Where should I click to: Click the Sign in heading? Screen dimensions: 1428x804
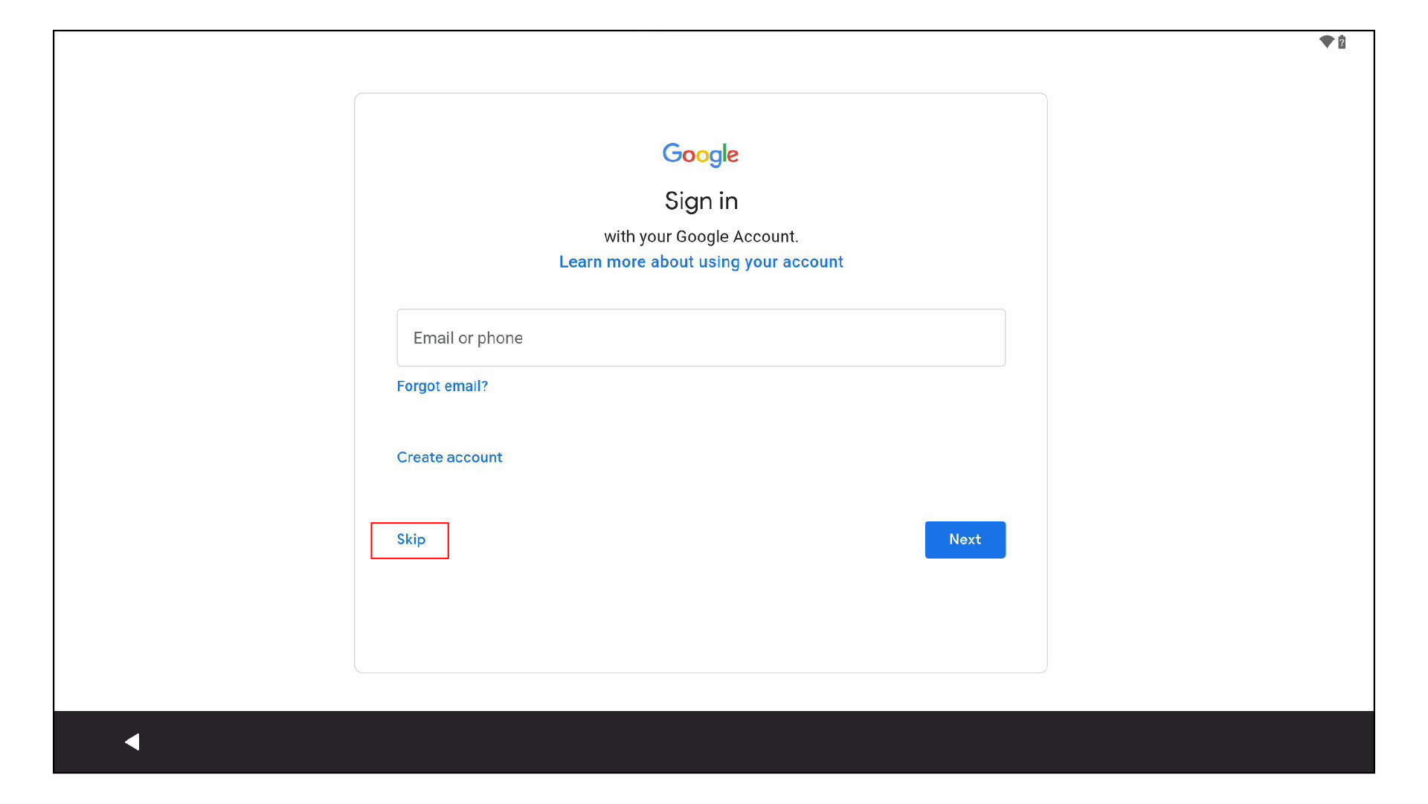701,201
